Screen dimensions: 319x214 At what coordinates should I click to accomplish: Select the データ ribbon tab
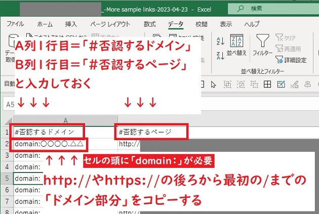click(176, 24)
